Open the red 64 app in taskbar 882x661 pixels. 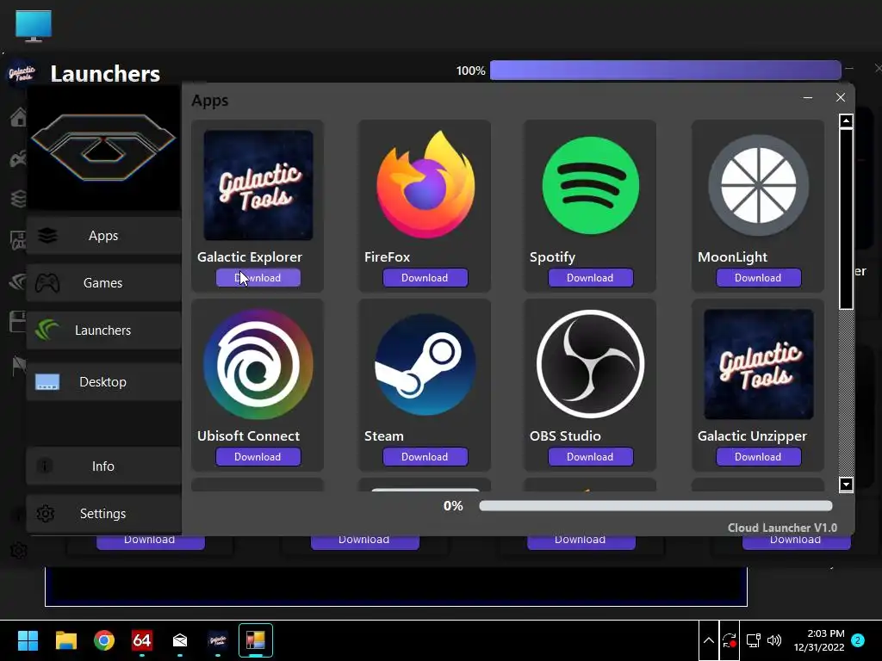(142, 640)
